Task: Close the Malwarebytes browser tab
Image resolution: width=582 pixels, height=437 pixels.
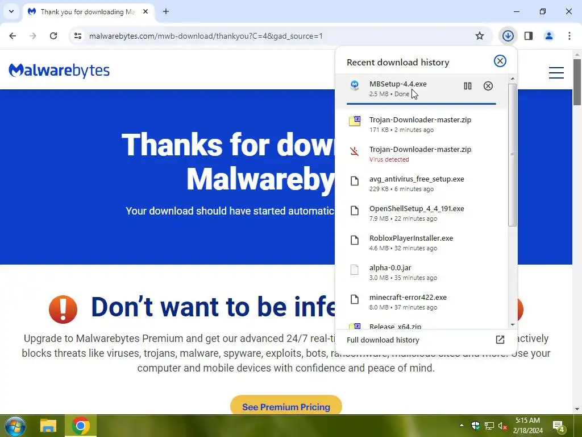Action: (145, 11)
